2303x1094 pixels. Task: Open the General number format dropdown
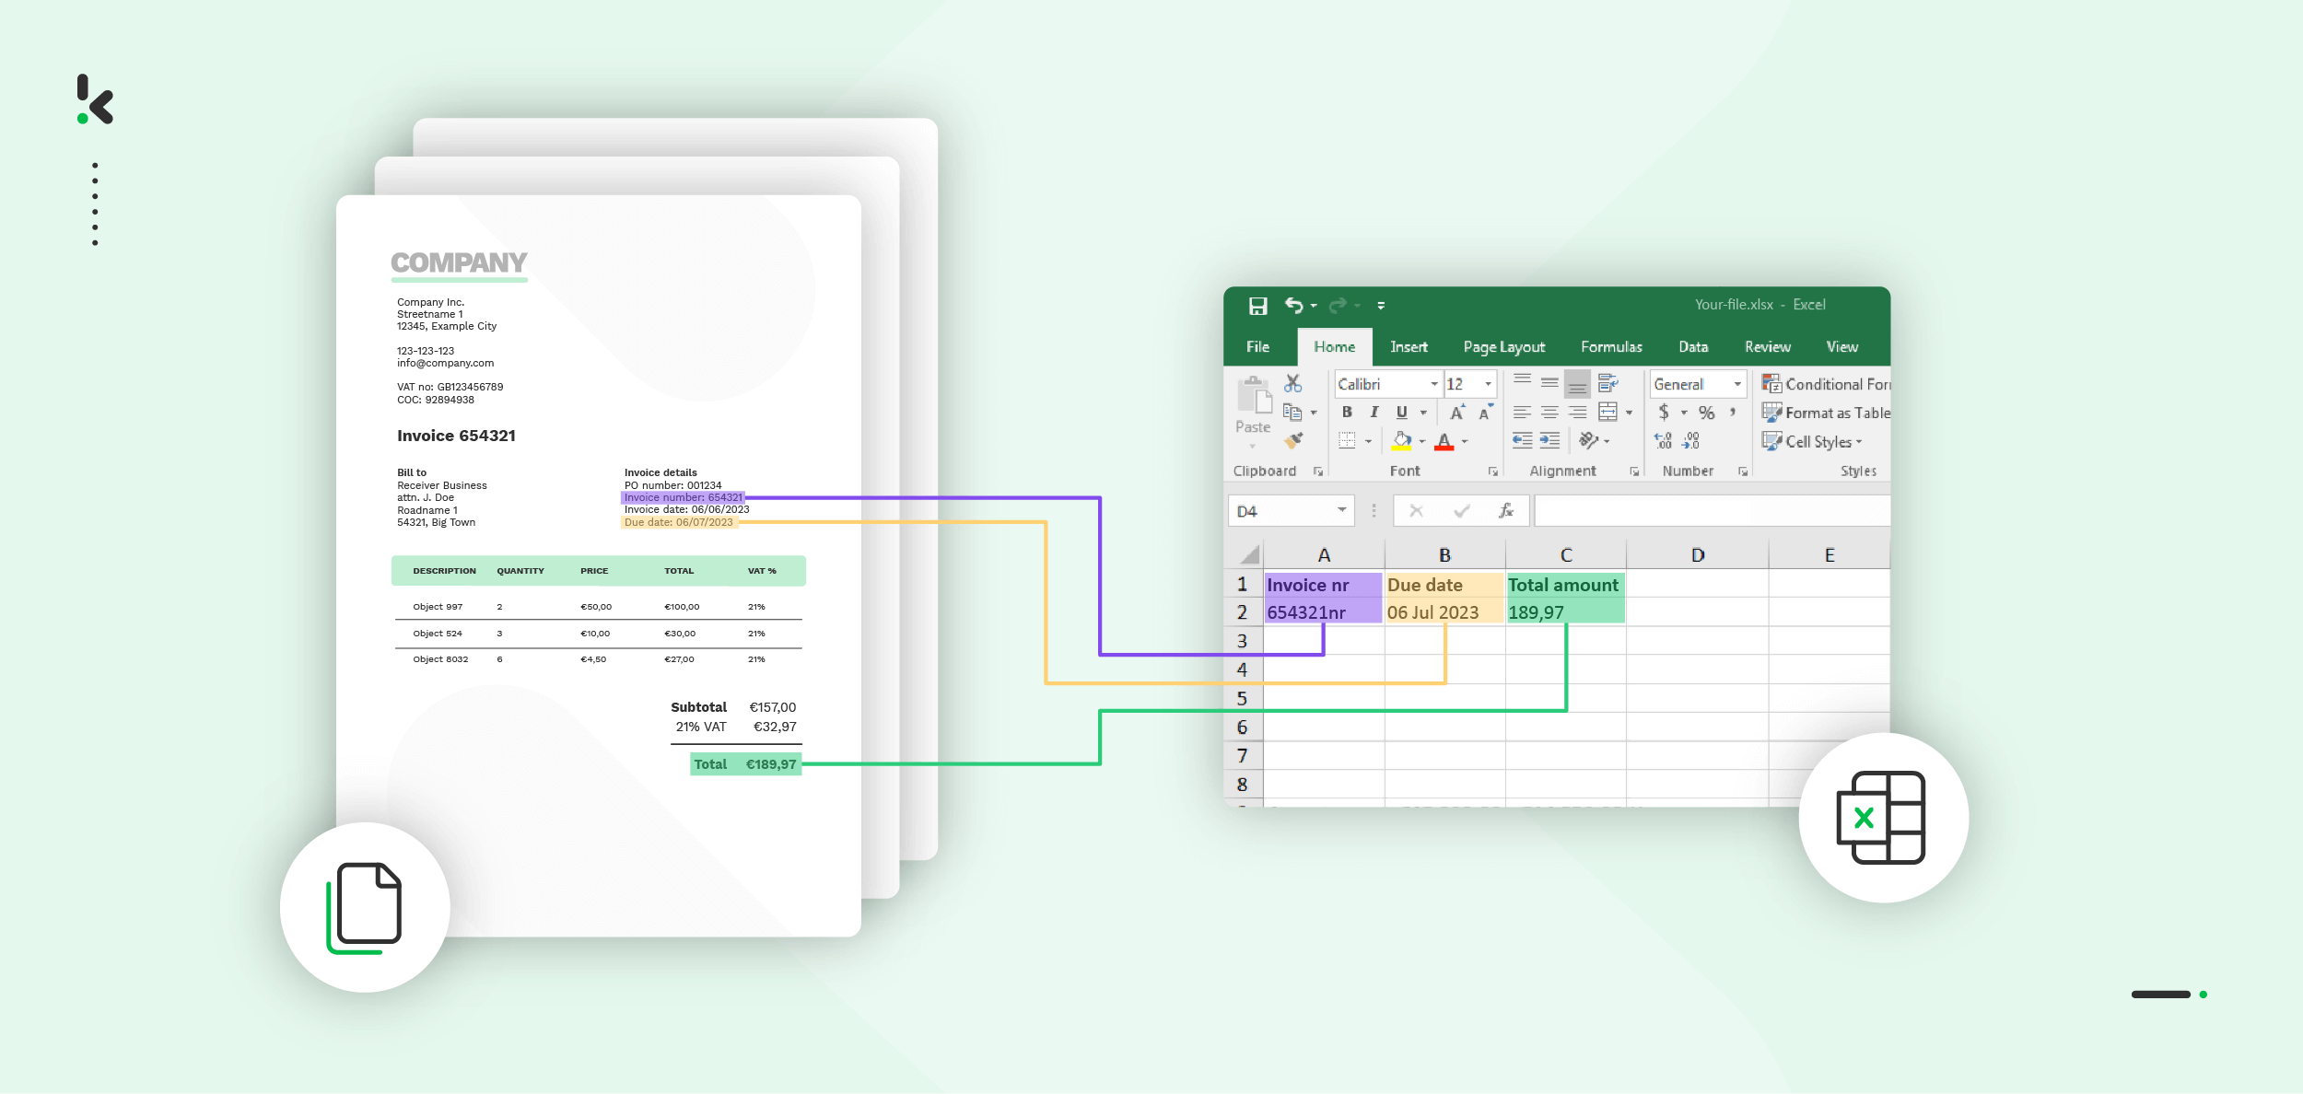click(1737, 384)
